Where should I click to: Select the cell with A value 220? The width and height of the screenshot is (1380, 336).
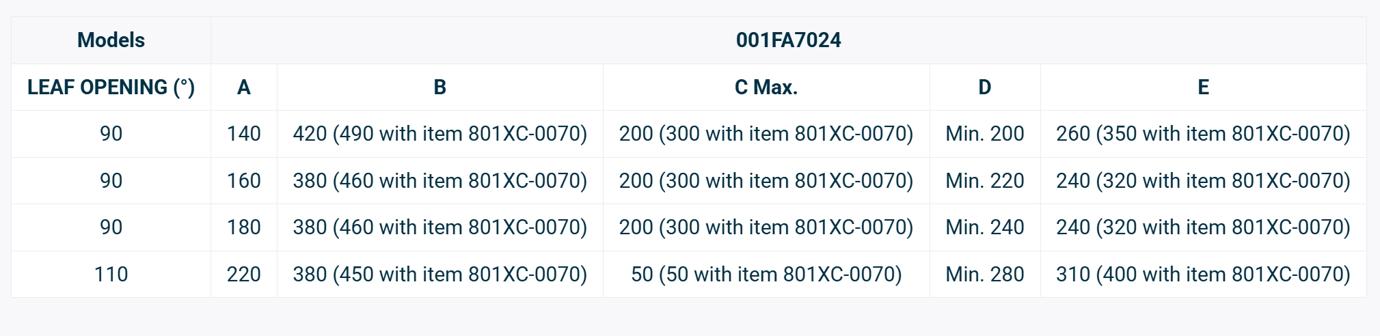click(x=243, y=275)
